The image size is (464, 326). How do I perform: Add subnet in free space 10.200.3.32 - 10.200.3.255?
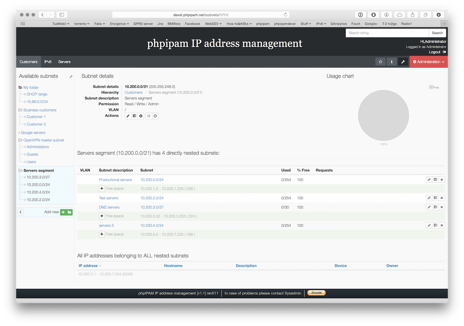tap(102, 216)
